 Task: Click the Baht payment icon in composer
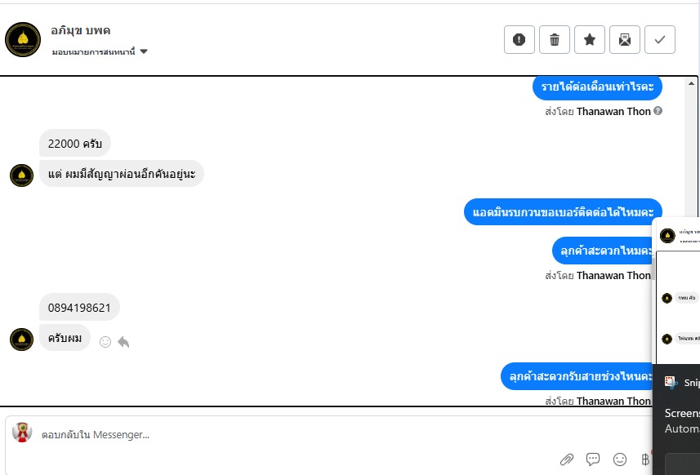pos(645,459)
